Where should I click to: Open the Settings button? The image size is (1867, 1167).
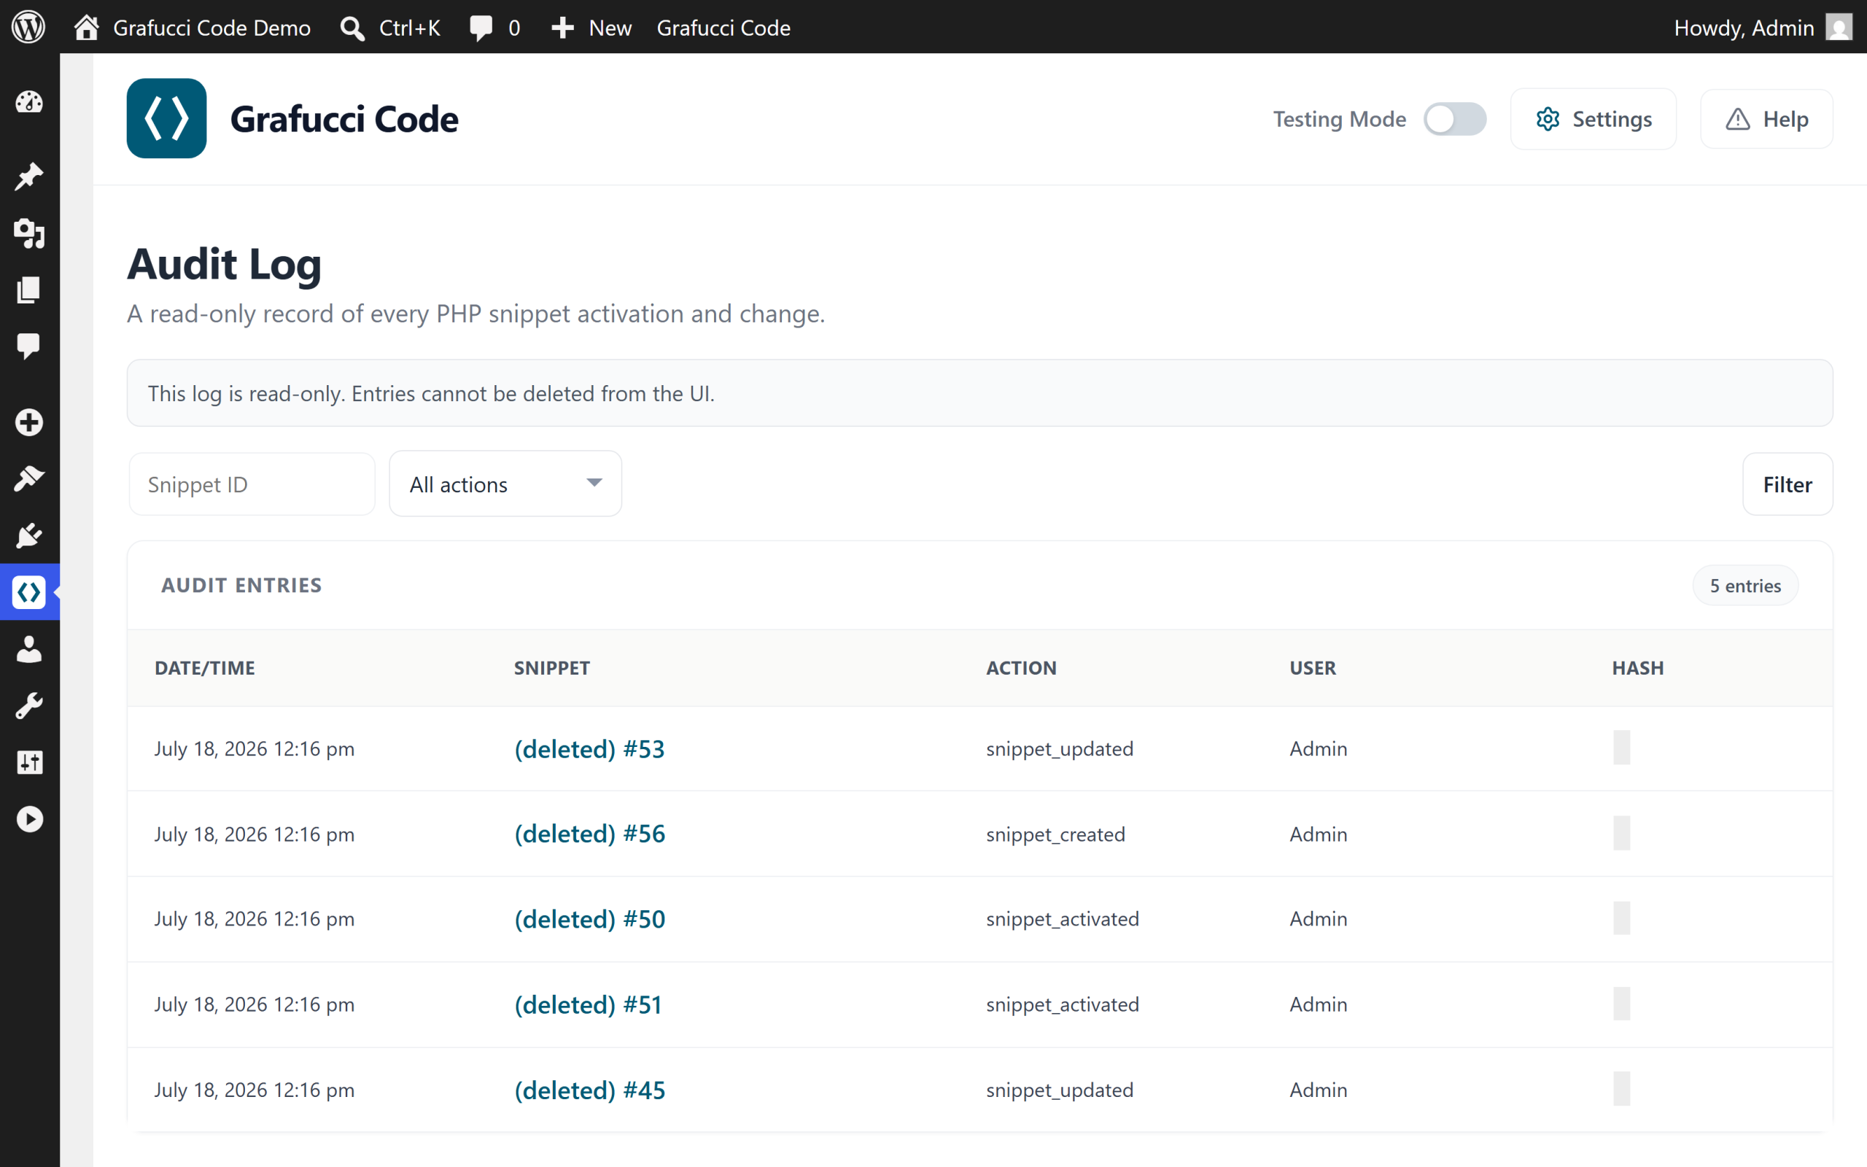point(1593,119)
